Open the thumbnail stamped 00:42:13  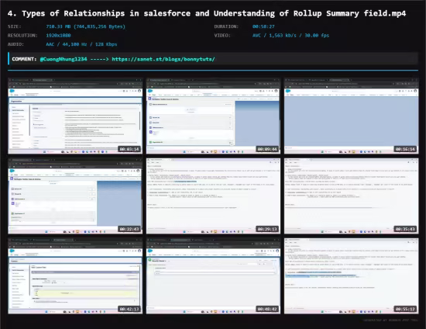[75, 276]
